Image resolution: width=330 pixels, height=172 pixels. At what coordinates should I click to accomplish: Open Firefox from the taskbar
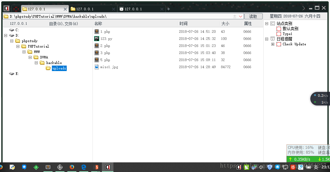(x=72, y=167)
